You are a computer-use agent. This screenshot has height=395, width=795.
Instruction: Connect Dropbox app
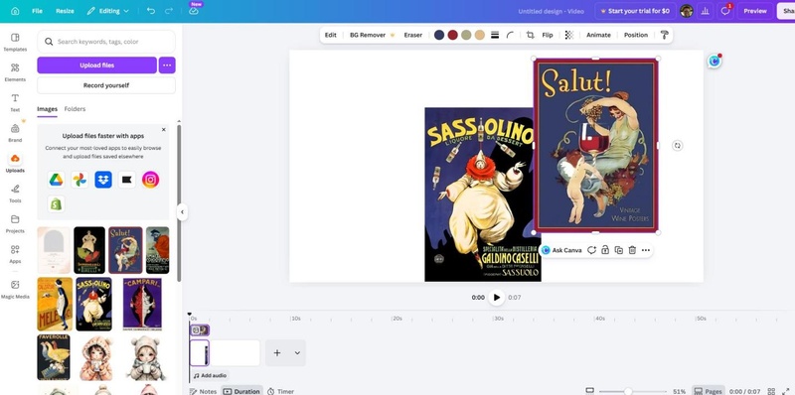(x=103, y=180)
